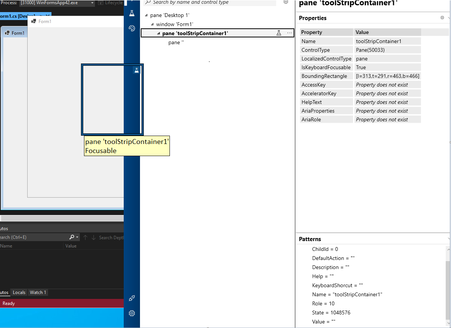Select the unnamed pane '' child tree item
451x328 pixels.
coord(176,42)
